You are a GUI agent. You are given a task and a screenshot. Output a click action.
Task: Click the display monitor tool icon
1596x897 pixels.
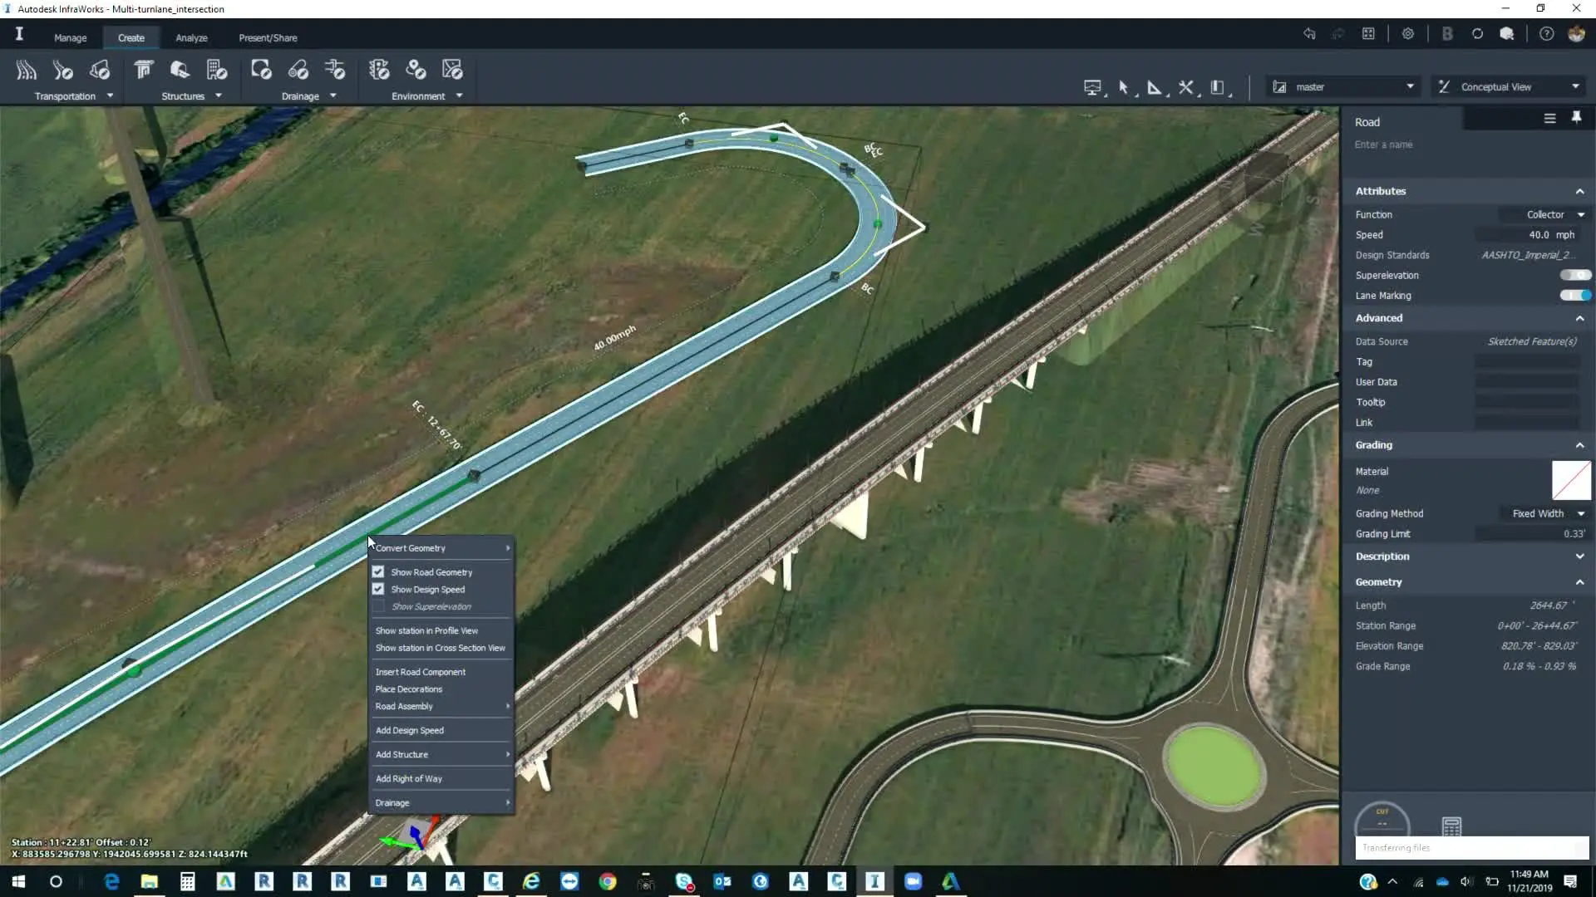(x=1092, y=87)
